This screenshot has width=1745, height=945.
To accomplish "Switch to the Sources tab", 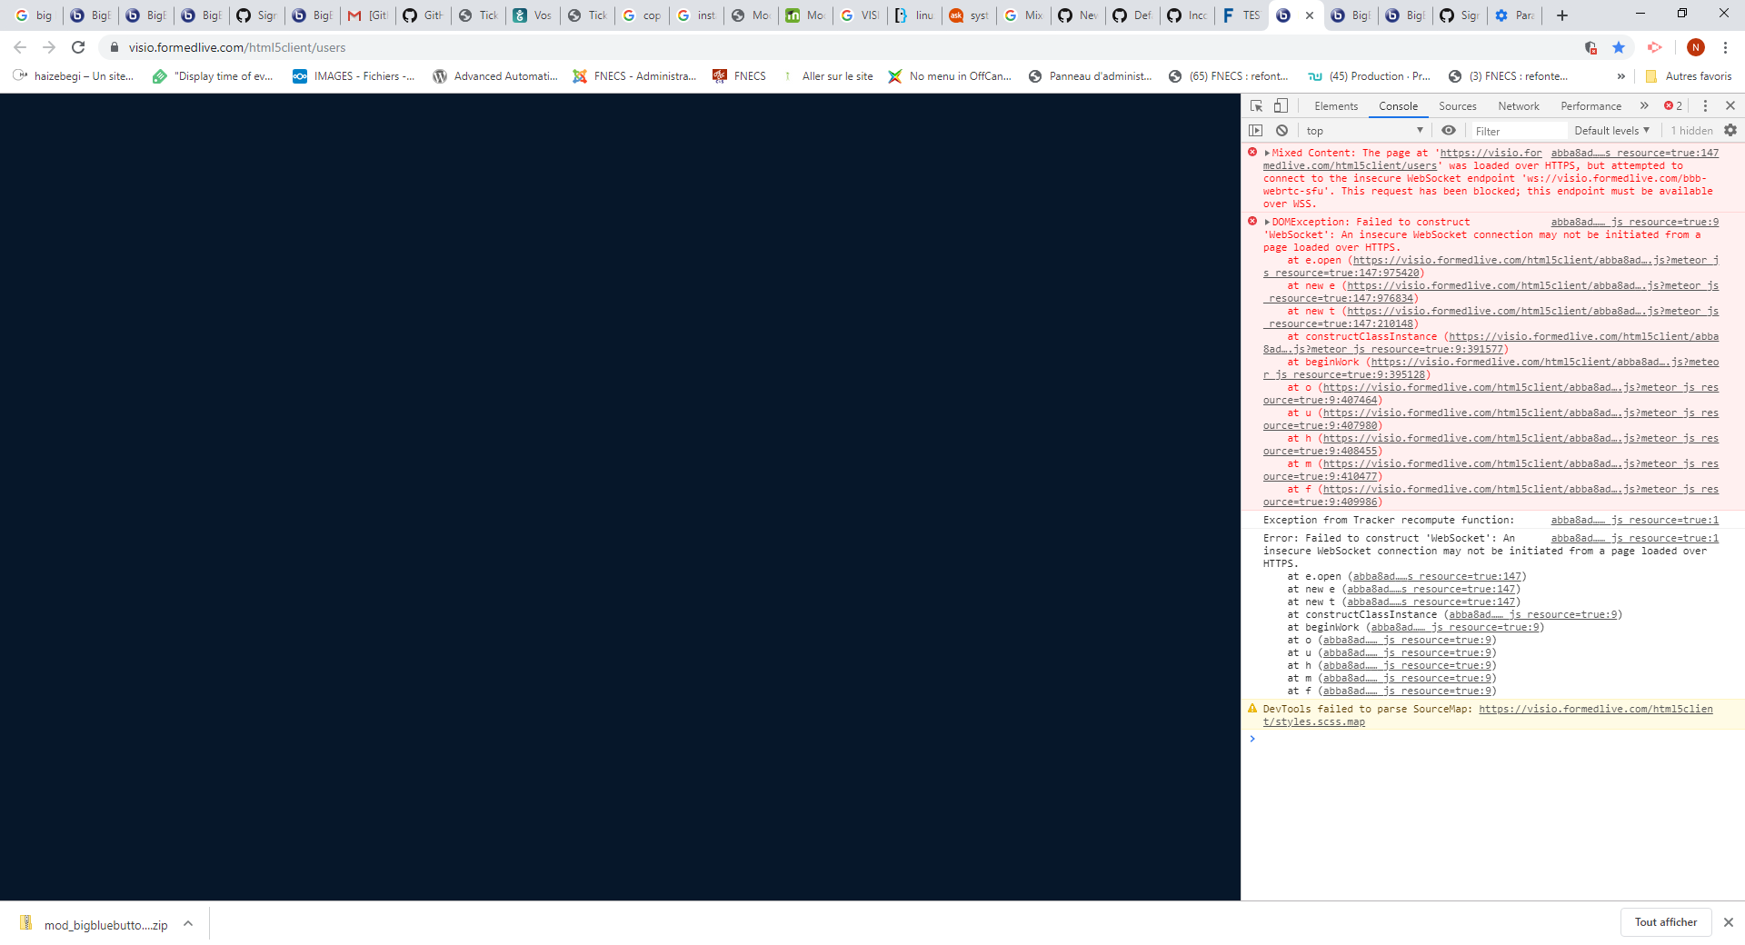I will (1457, 106).
